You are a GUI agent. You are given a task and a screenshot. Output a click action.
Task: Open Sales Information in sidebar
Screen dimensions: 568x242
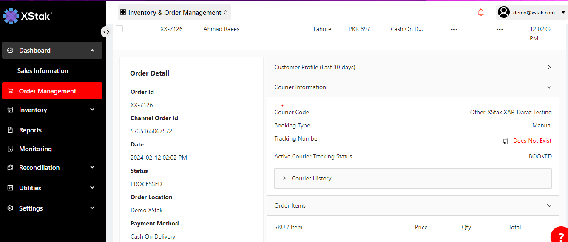[x=43, y=71]
